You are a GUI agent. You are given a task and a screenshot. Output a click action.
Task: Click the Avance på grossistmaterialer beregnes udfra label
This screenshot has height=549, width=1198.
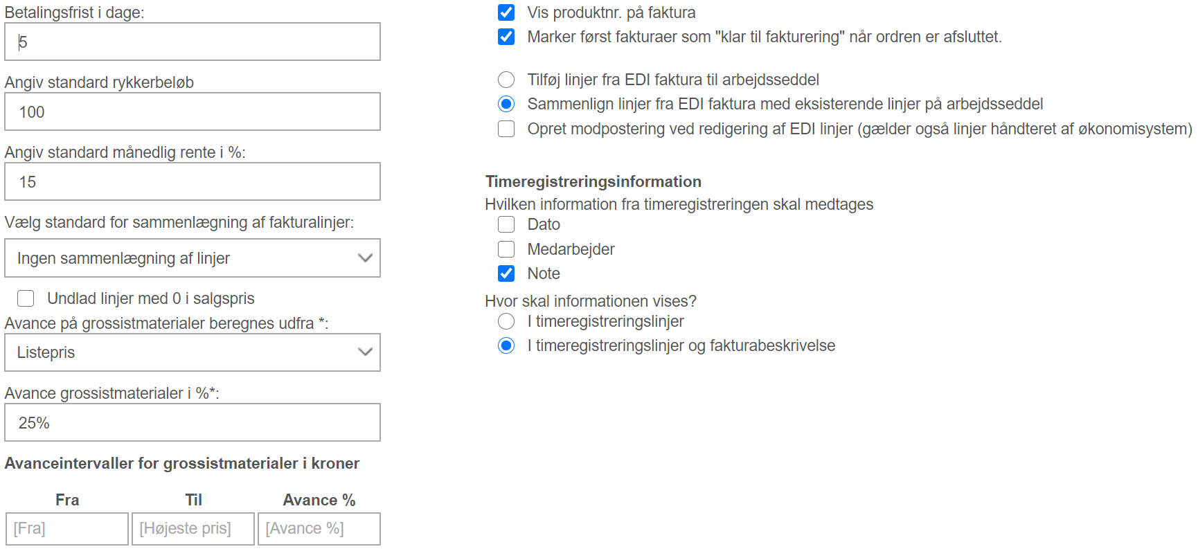(166, 323)
